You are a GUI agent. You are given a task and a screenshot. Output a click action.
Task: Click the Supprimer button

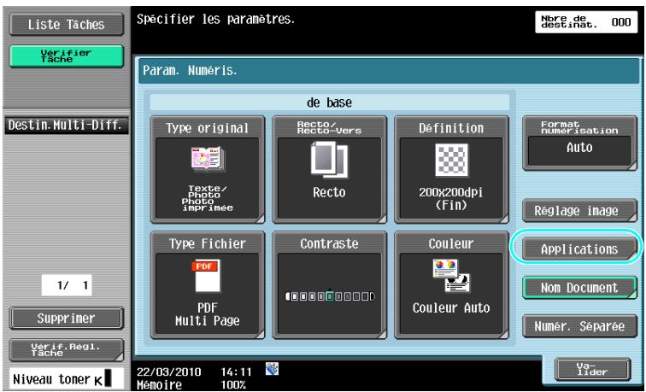67,318
